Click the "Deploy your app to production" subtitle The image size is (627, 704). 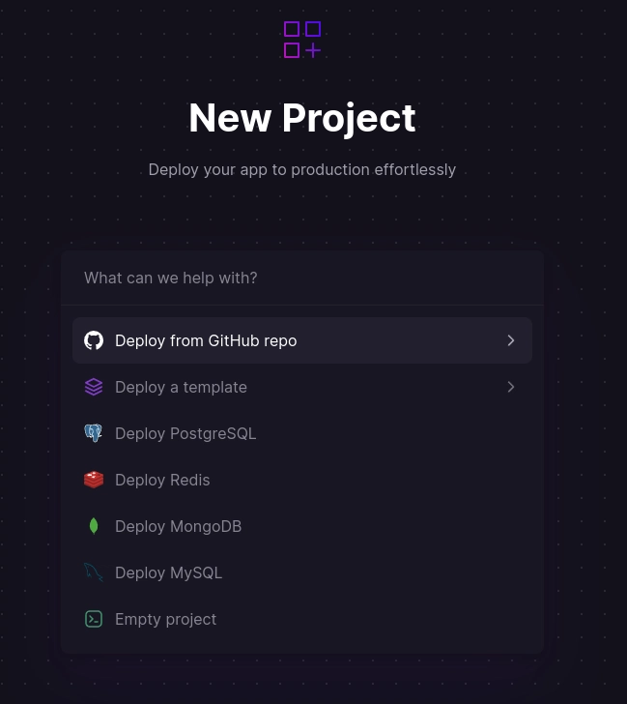302,170
